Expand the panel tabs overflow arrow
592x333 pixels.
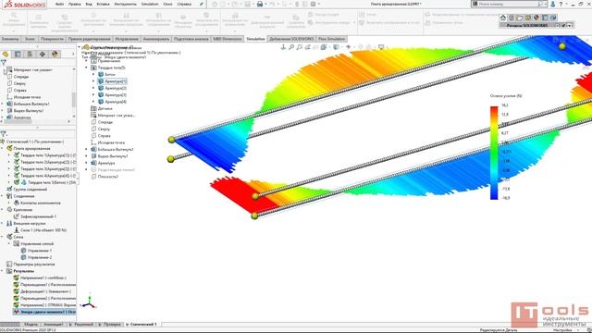click(x=73, y=54)
